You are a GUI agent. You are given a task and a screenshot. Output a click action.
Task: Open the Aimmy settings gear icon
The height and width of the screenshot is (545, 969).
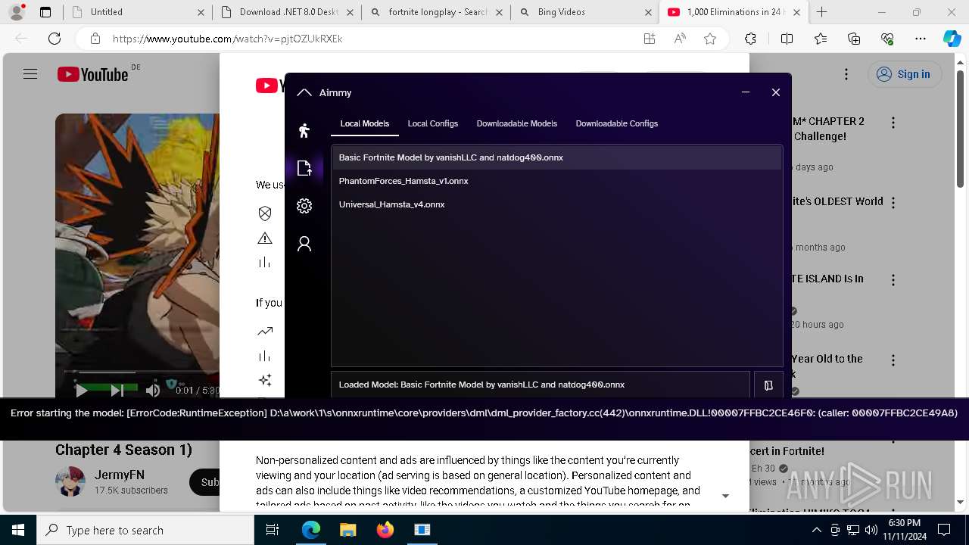304,206
